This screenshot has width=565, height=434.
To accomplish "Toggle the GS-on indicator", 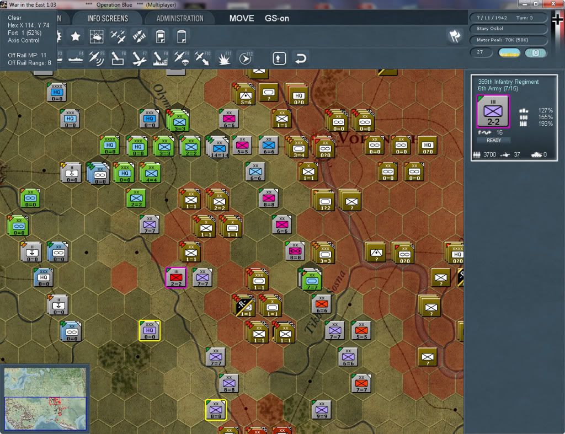I will [x=277, y=18].
